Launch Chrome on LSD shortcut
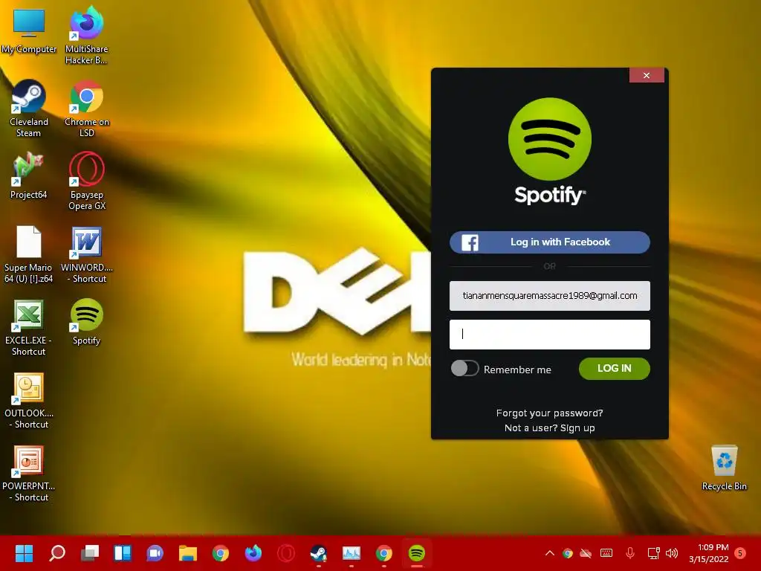This screenshot has height=571, width=761. [x=86, y=109]
